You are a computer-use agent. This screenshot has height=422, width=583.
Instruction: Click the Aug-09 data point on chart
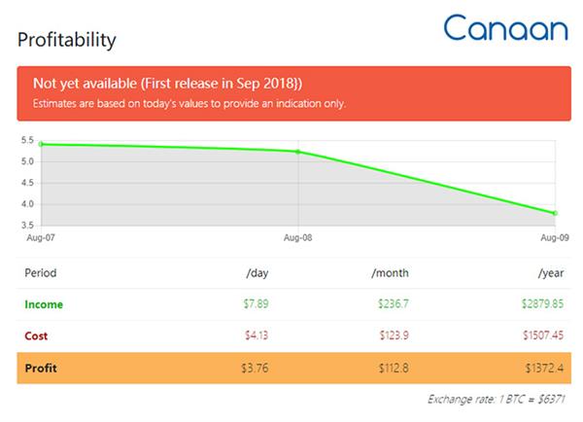(x=555, y=213)
